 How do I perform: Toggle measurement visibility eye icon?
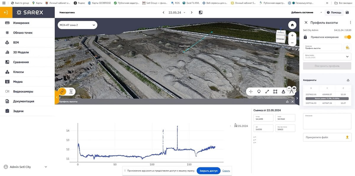(x=294, y=88)
